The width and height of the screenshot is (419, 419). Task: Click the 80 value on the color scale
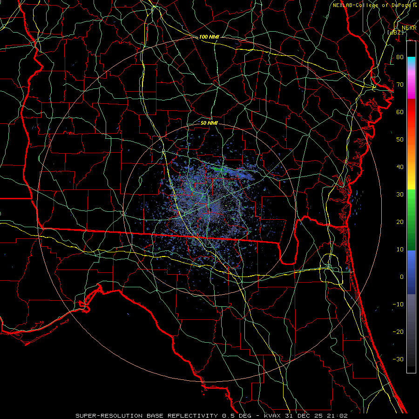tap(400, 57)
